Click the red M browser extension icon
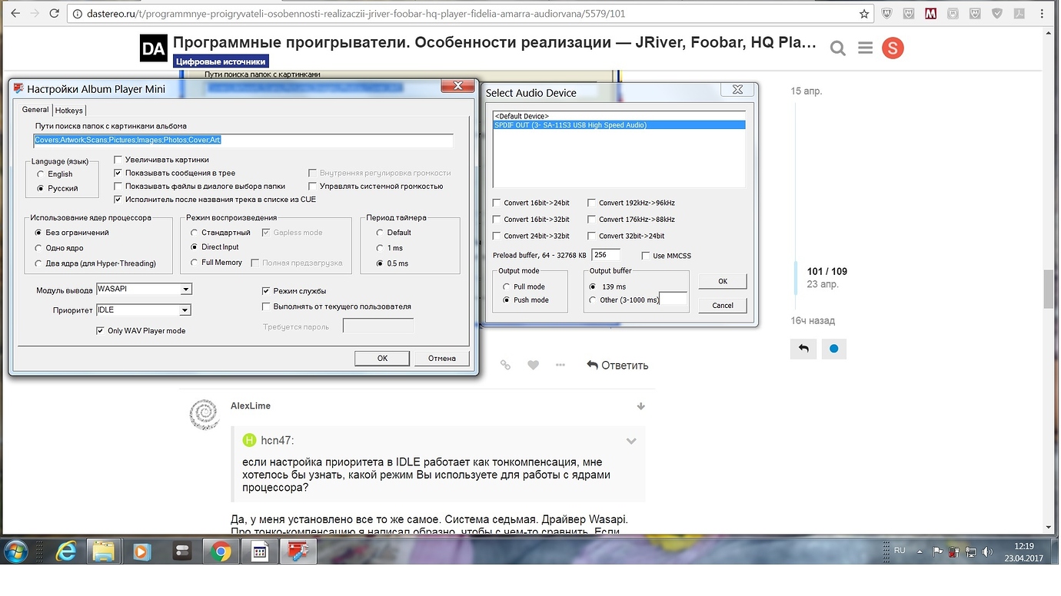The height and width of the screenshot is (596, 1061). coord(931,14)
